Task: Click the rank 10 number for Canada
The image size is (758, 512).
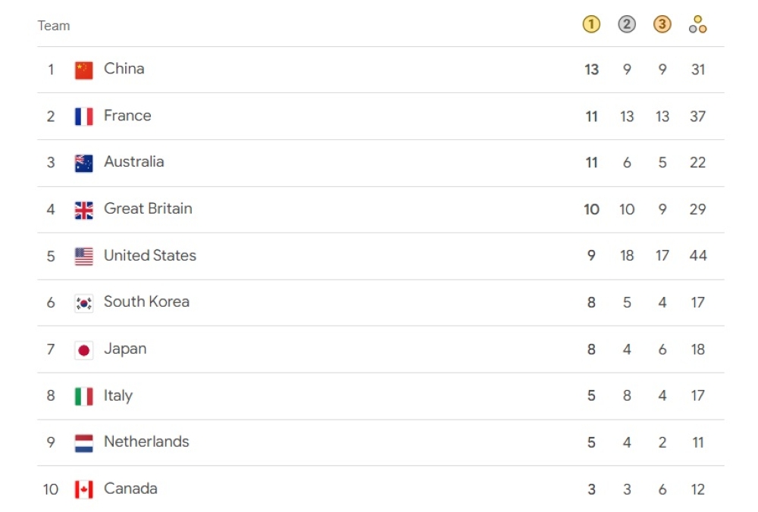Action: click(x=50, y=489)
